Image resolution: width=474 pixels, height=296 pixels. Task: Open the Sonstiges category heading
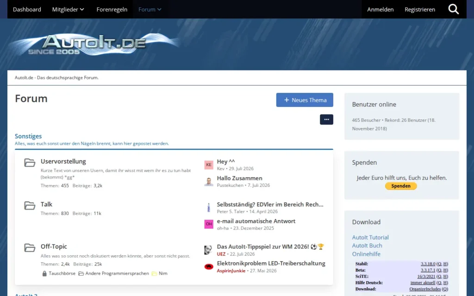28,136
